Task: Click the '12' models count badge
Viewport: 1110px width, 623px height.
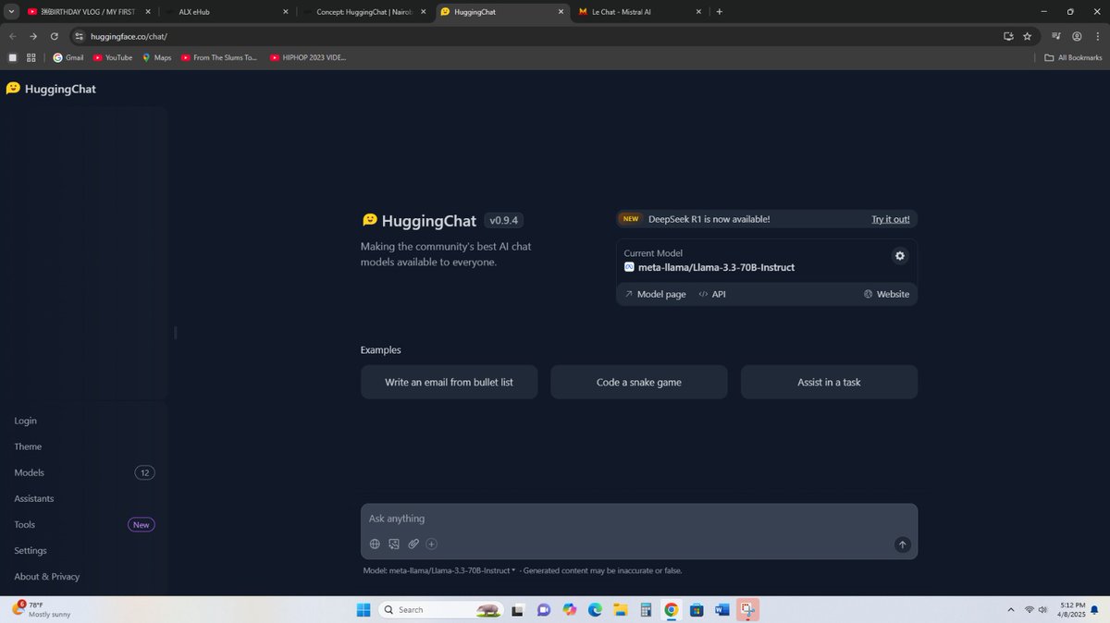Action: [144, 472]
